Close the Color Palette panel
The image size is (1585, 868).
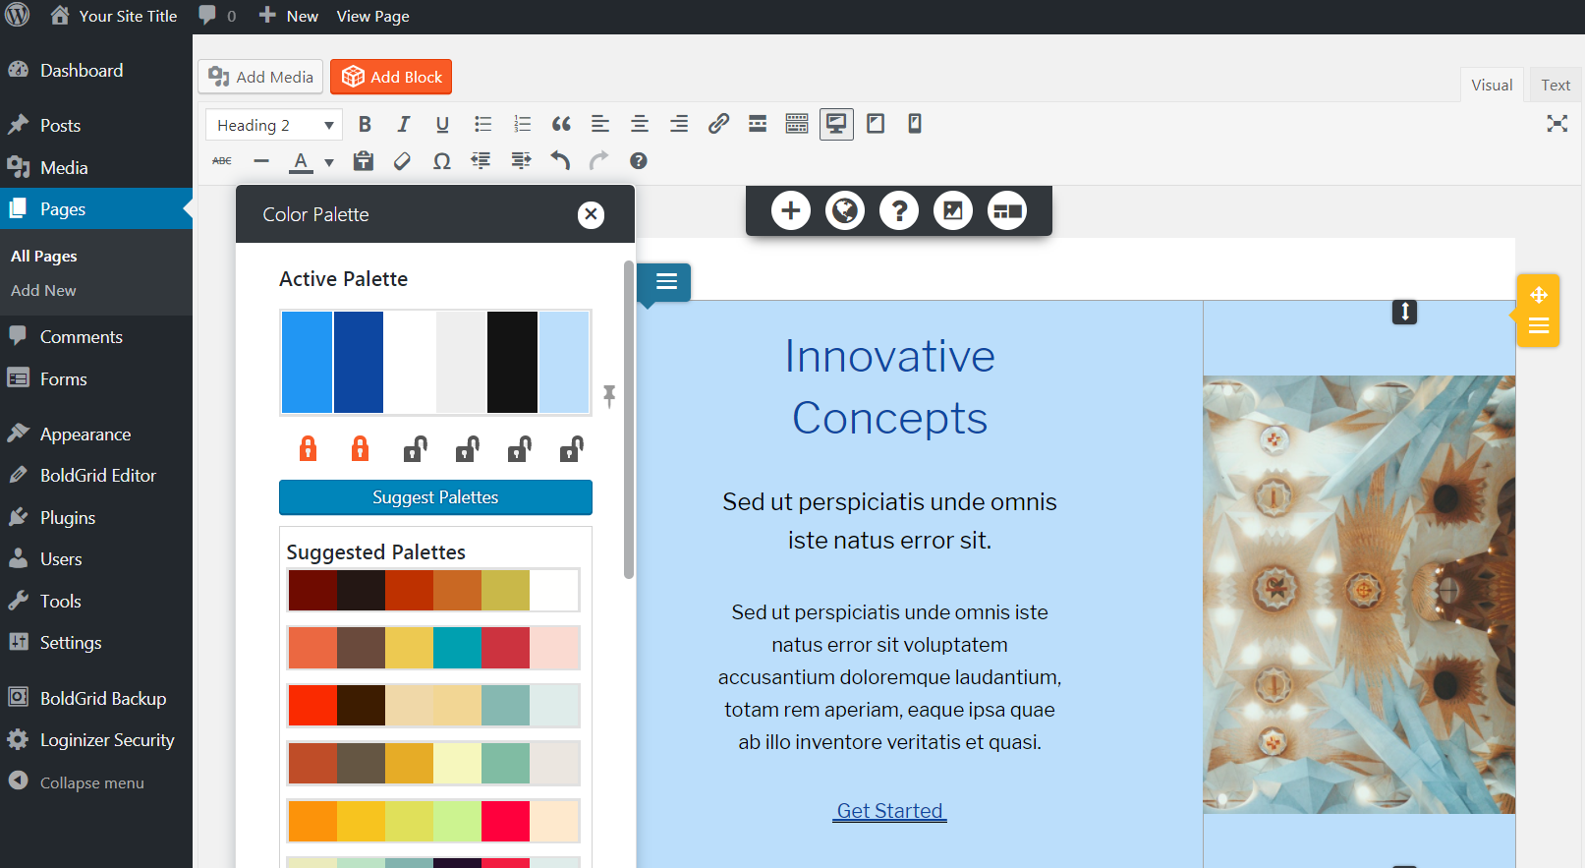pyautogui.click(x=591, y=214)
